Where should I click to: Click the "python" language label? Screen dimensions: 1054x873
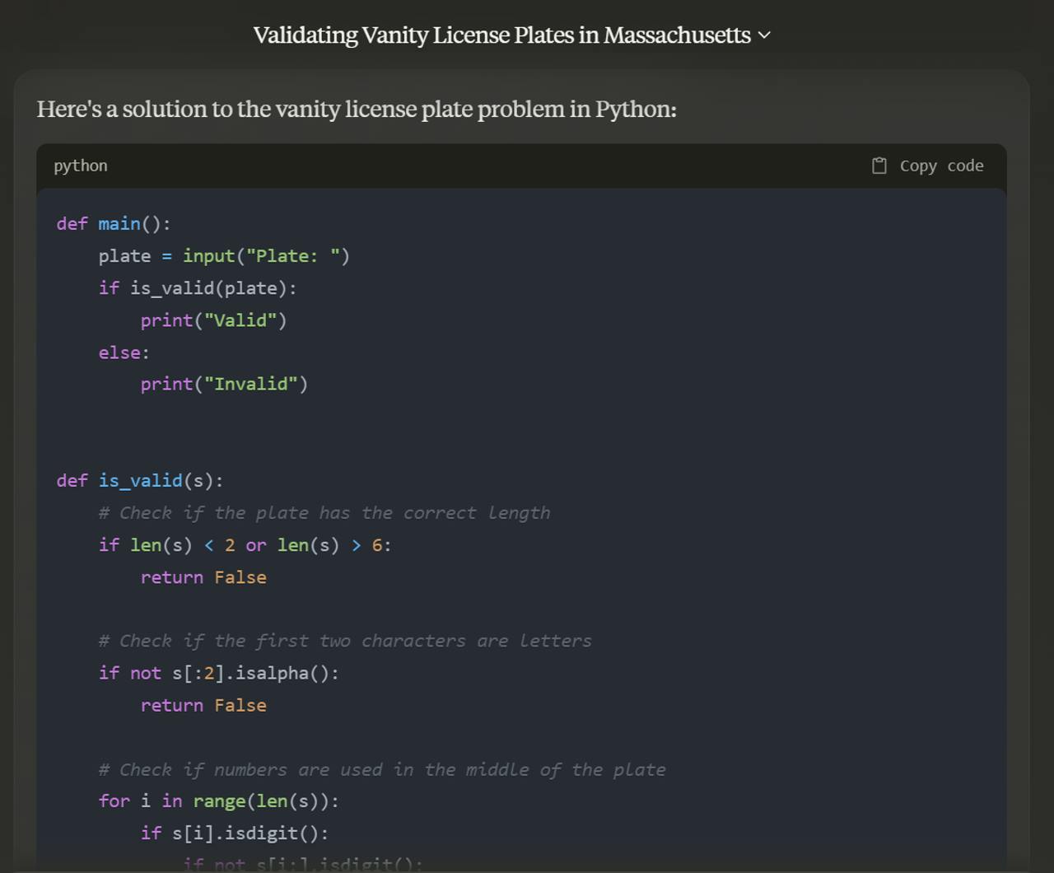81,166
